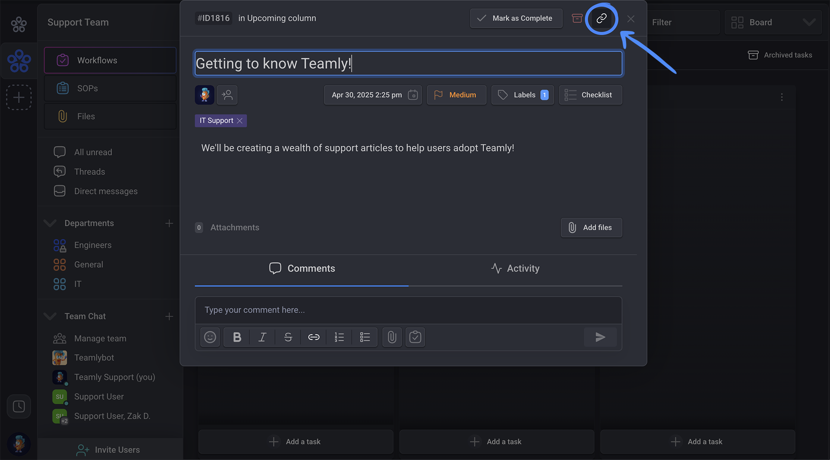Open group chat Support User, Zak D.
This screenshot has height=460, width=830.
click(x=102, y=416)
